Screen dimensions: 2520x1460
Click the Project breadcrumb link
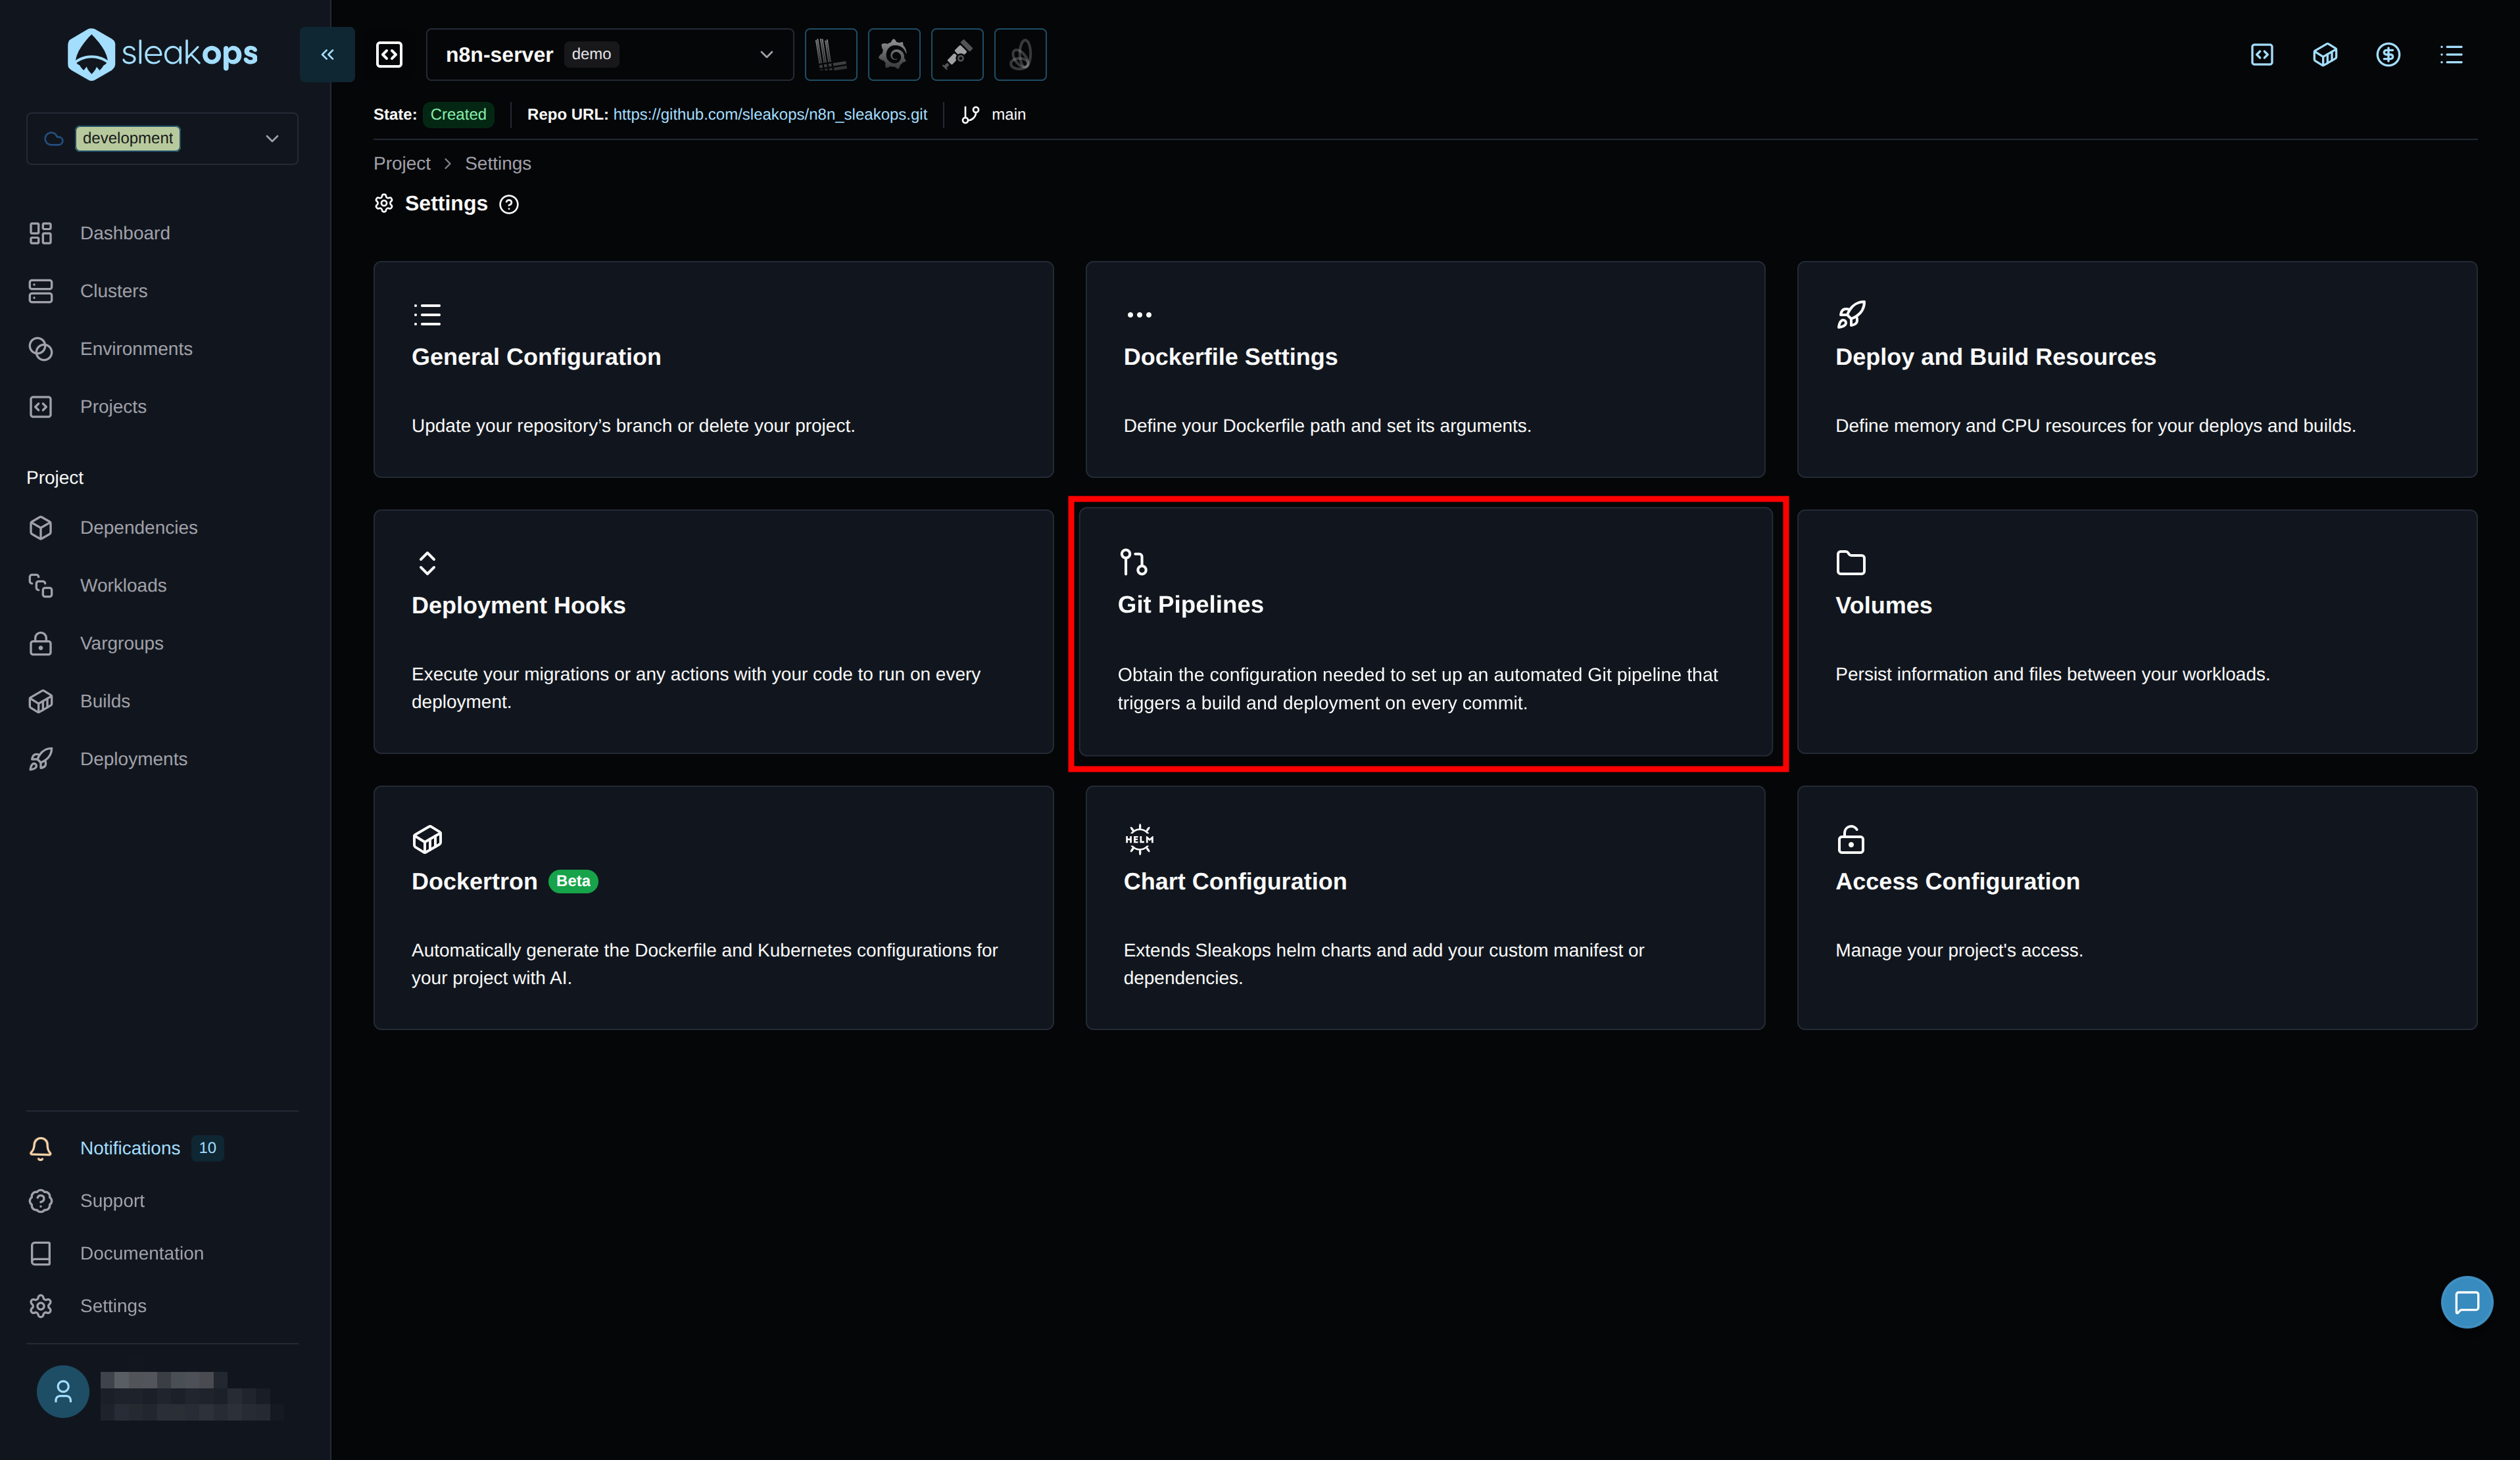pyautogui.click(x=401, y=163)
